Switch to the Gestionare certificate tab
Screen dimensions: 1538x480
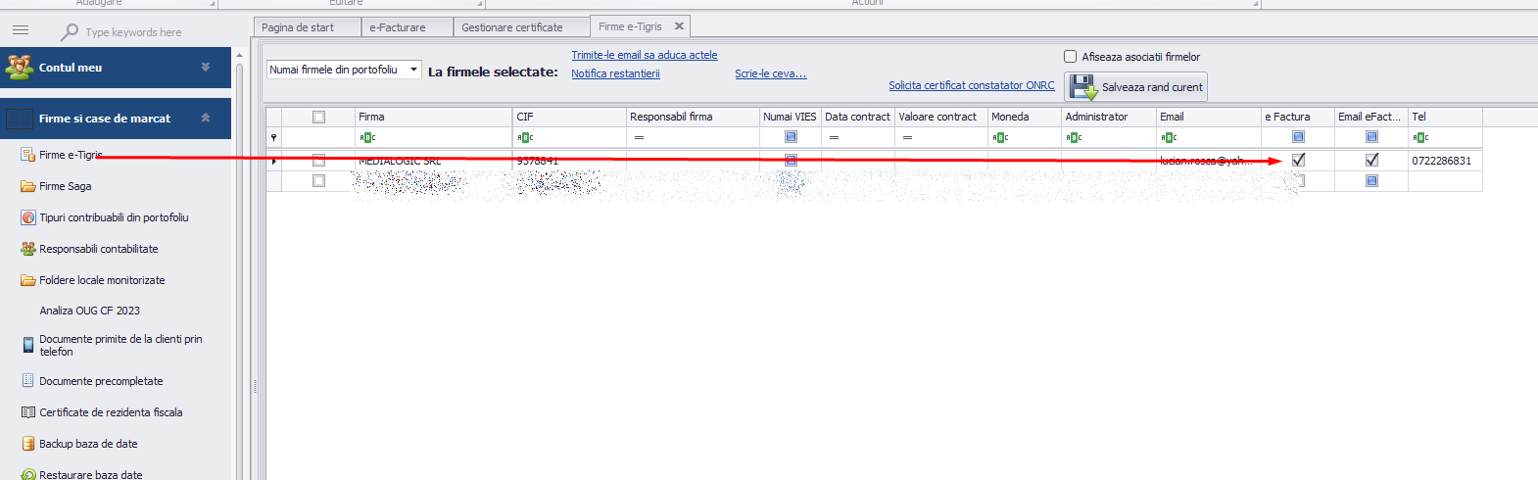(522, 27)
